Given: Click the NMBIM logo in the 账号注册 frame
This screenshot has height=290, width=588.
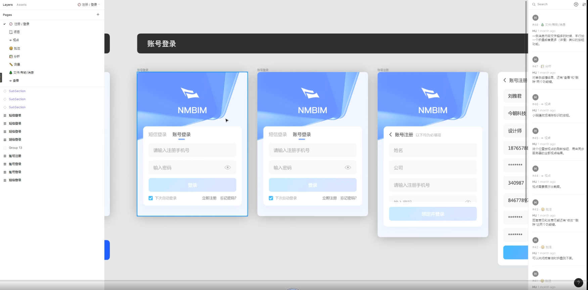Looking at the screenshot, I should point(433,100).
